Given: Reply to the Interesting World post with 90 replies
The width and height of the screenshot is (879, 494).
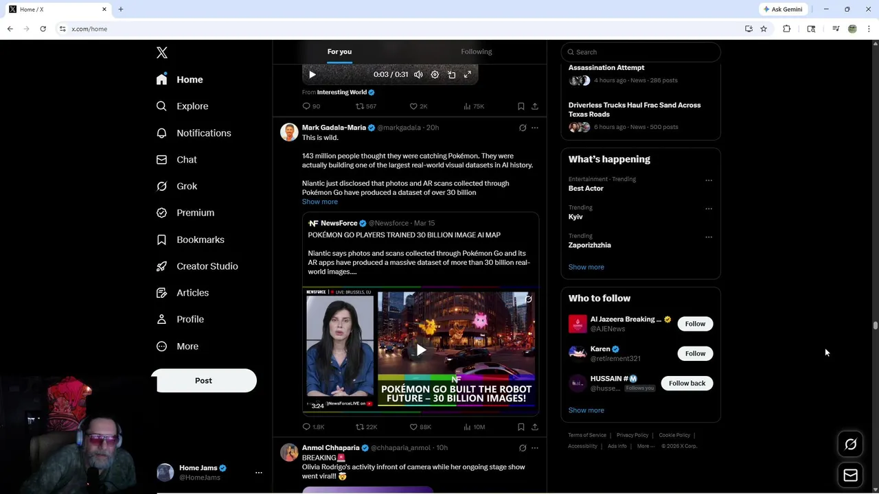Looking at the screenshot, I should [311, 106].
